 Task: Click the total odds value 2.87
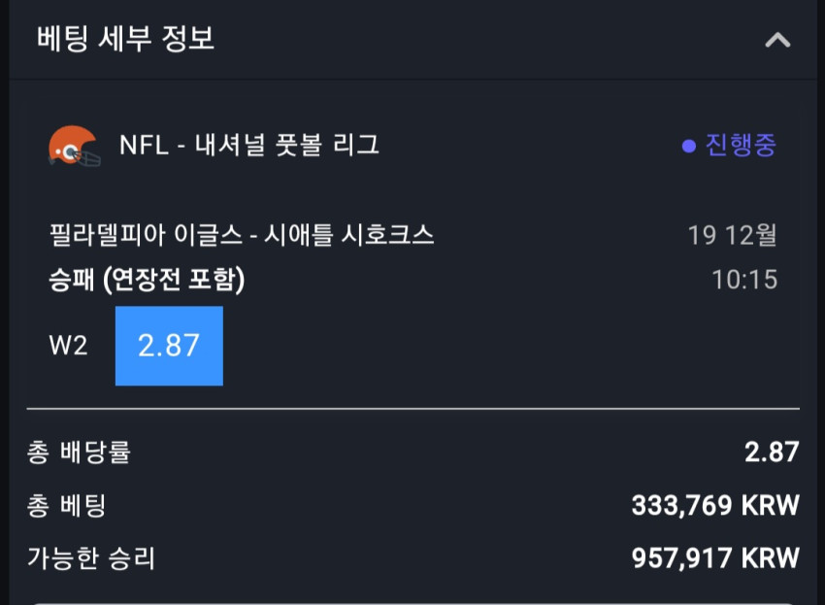(x=772, y=452)
